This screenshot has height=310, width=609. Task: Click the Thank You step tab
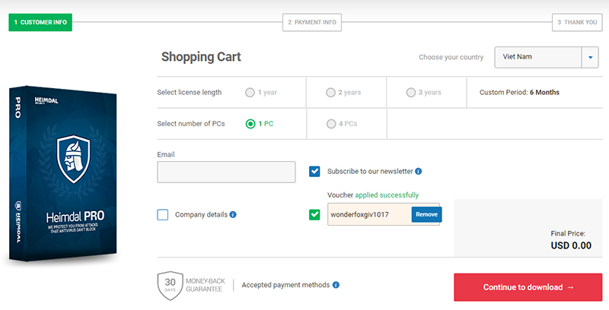click(576, 22)
